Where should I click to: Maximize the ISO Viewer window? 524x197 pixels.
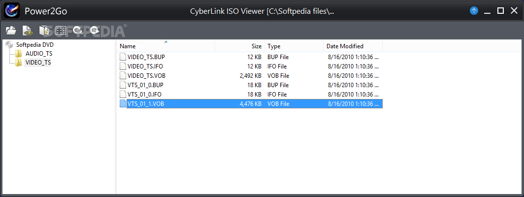point(500,11)
